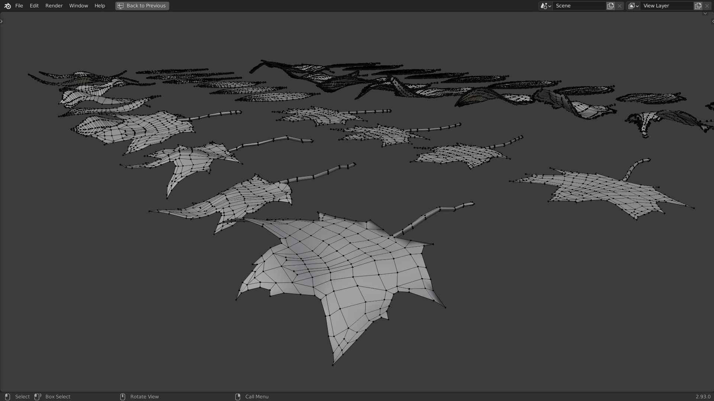This screenshot has width=714, height=401.
Task: Expand the left toolbar arrow
Action: [x=1, y=21]
